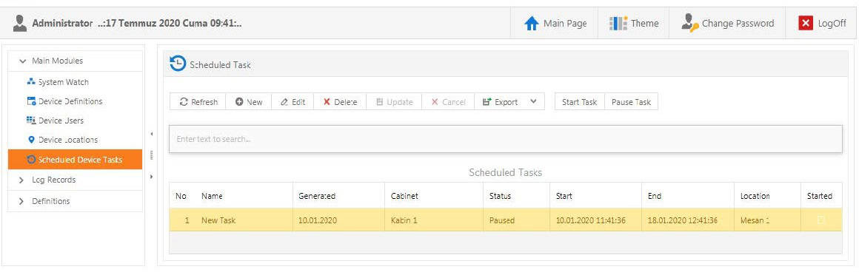This screenshot has width=859, height=275.
Task: Sort by Generated column header
Action: pos(338,196)
